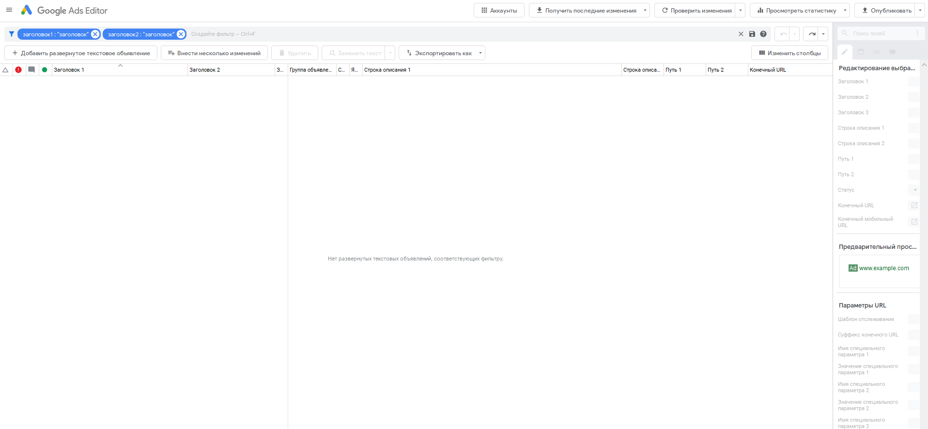
Task: Open search fields options three-dot menu
Action: [x=917, y=33]
